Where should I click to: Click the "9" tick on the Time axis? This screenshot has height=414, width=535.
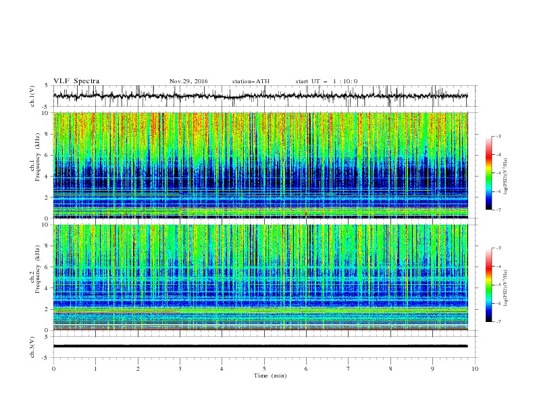click(x=432, y=369)
